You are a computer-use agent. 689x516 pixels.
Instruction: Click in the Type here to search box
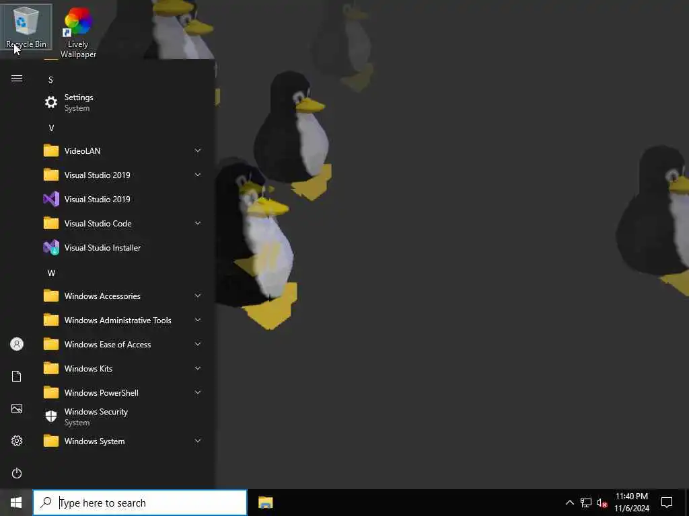pos(140,503)
